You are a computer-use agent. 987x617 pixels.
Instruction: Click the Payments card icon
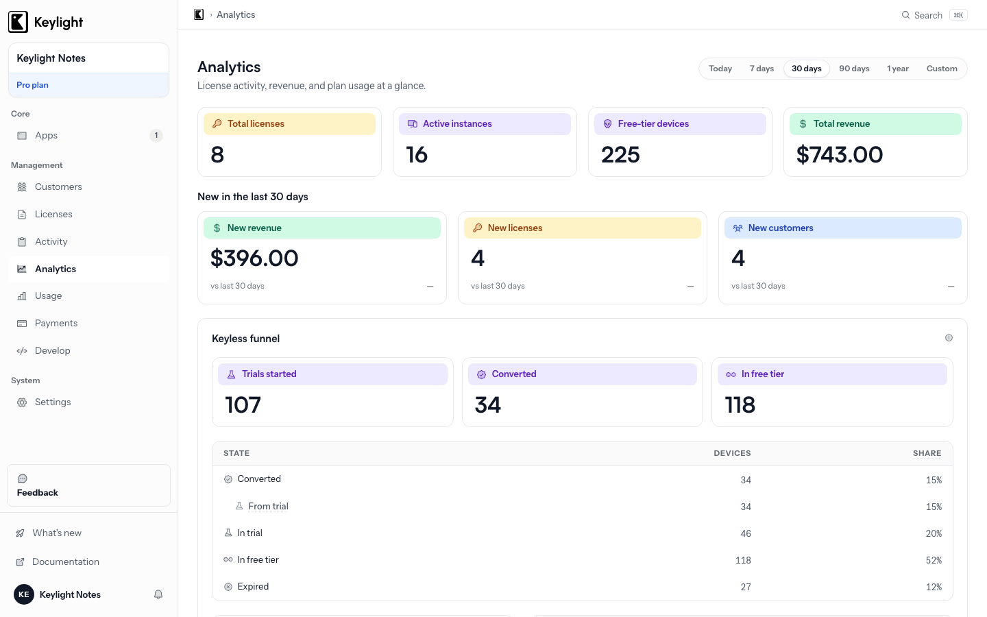coord(22,324)
